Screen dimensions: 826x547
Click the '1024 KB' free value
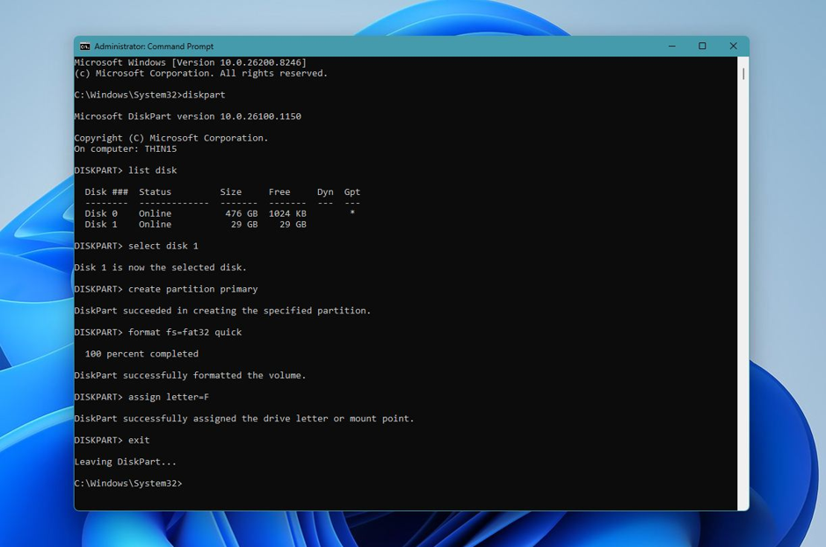point(287,213)
